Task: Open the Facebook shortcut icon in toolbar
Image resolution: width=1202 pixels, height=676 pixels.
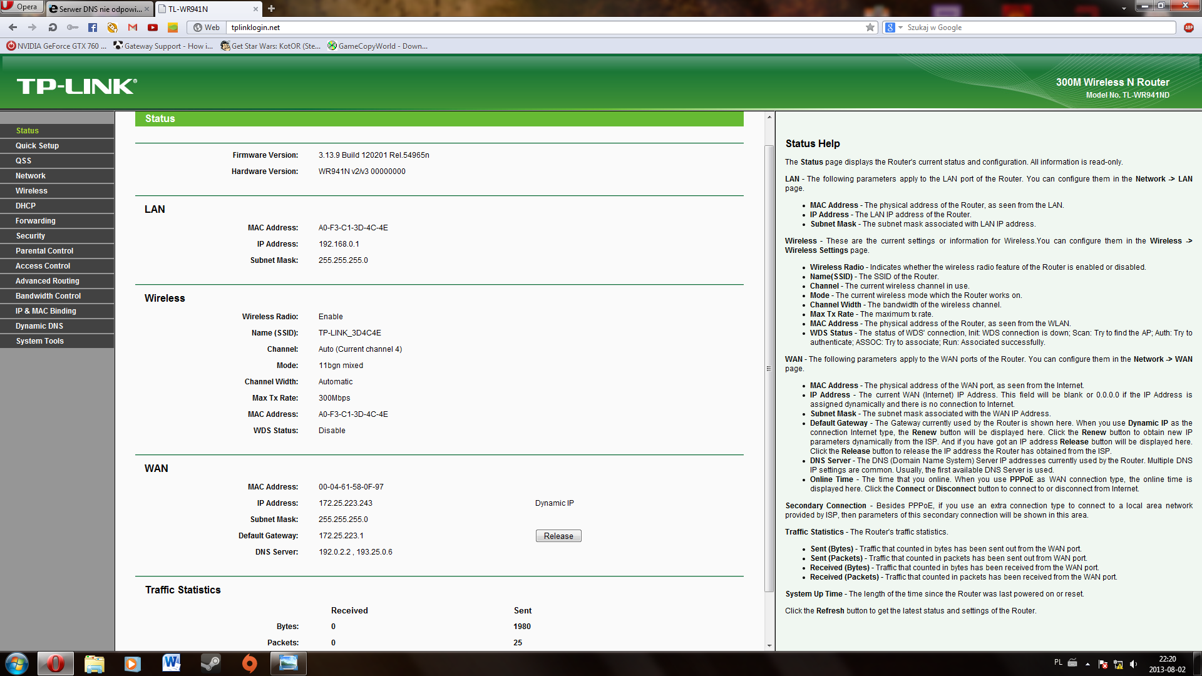Action: pos(93,28)
